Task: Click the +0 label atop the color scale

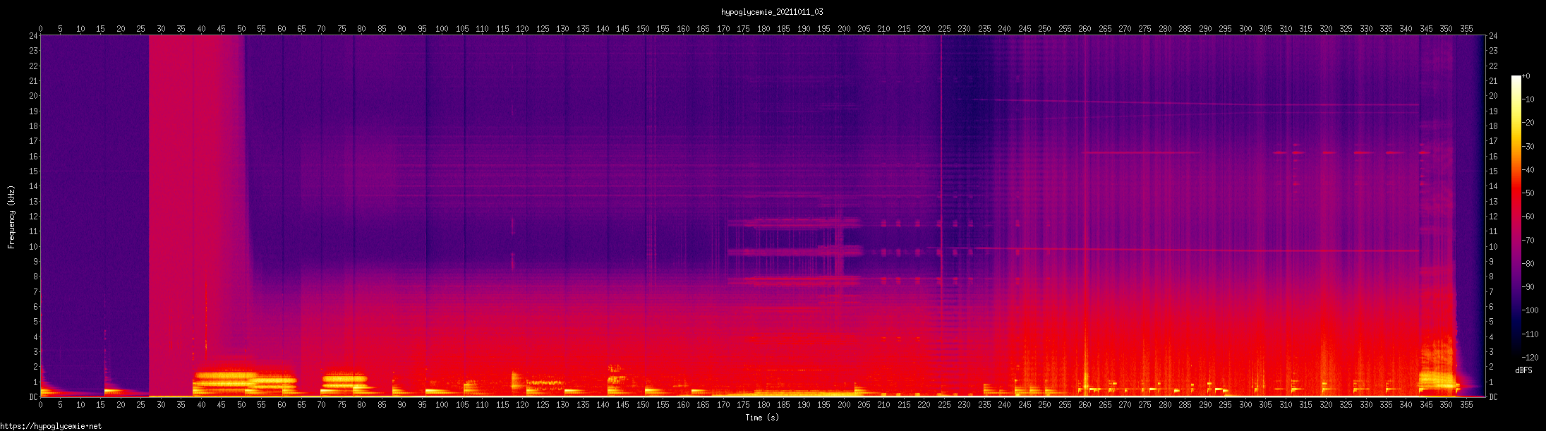Action: pos(1526,76)
